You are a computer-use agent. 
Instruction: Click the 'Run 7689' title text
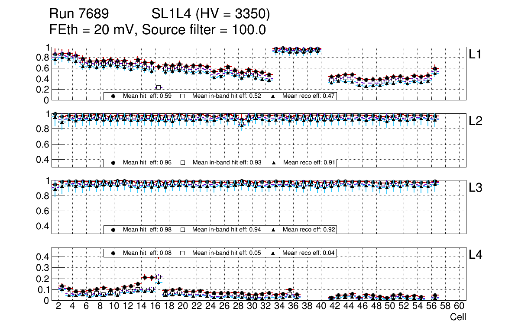(x=79, y=14)
